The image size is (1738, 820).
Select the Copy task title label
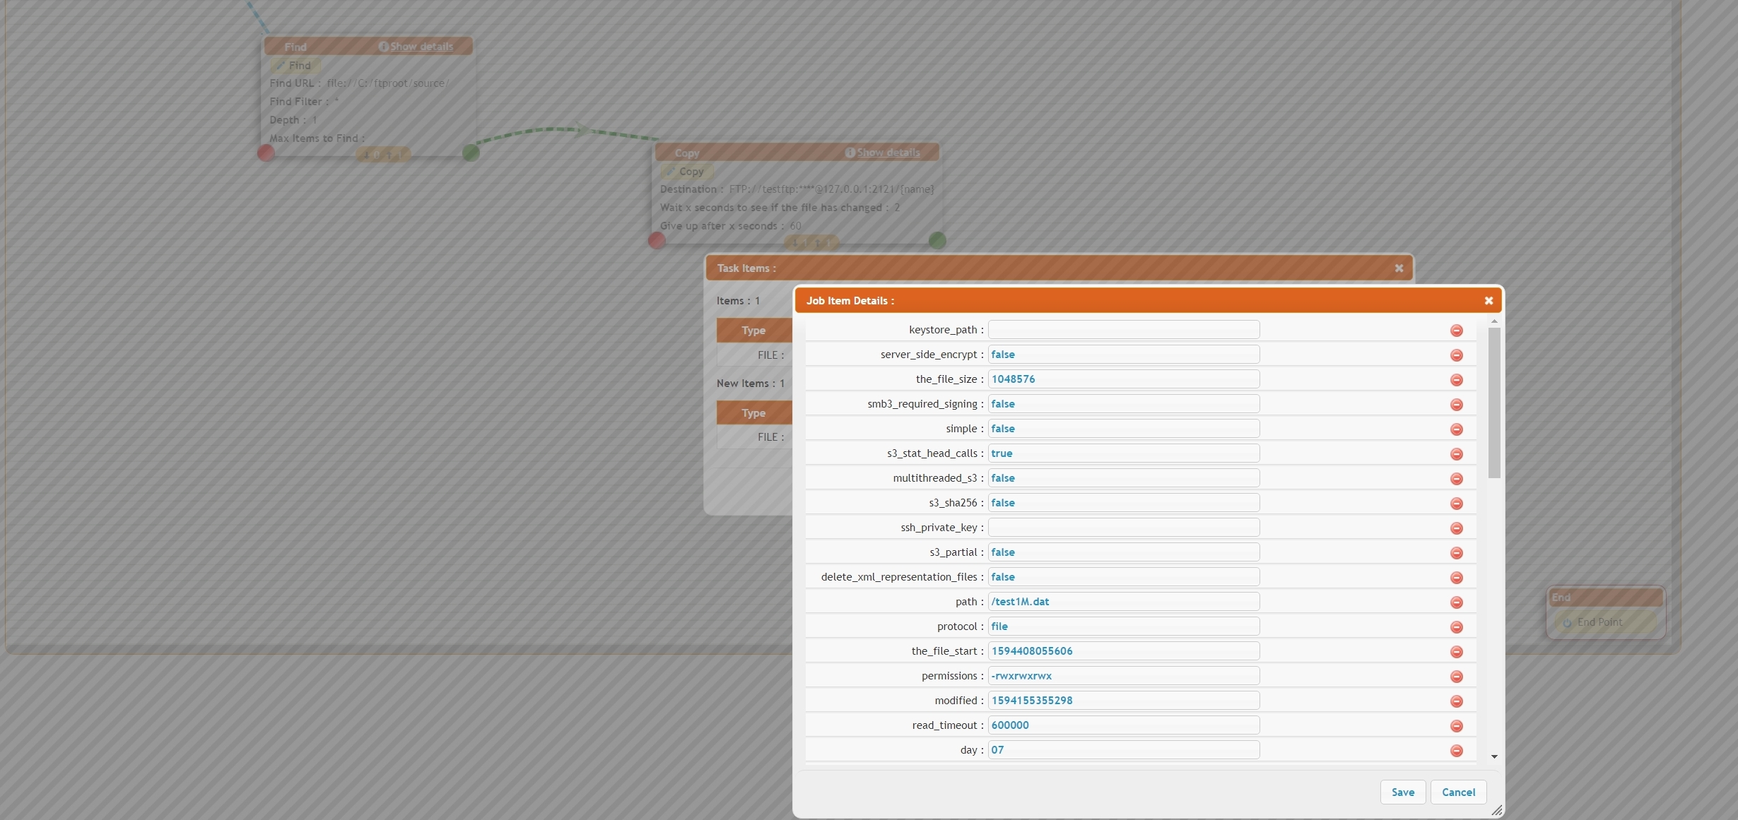pos(687,153)
